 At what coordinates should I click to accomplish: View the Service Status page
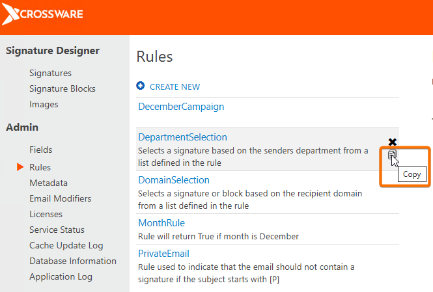click(57, 230)
